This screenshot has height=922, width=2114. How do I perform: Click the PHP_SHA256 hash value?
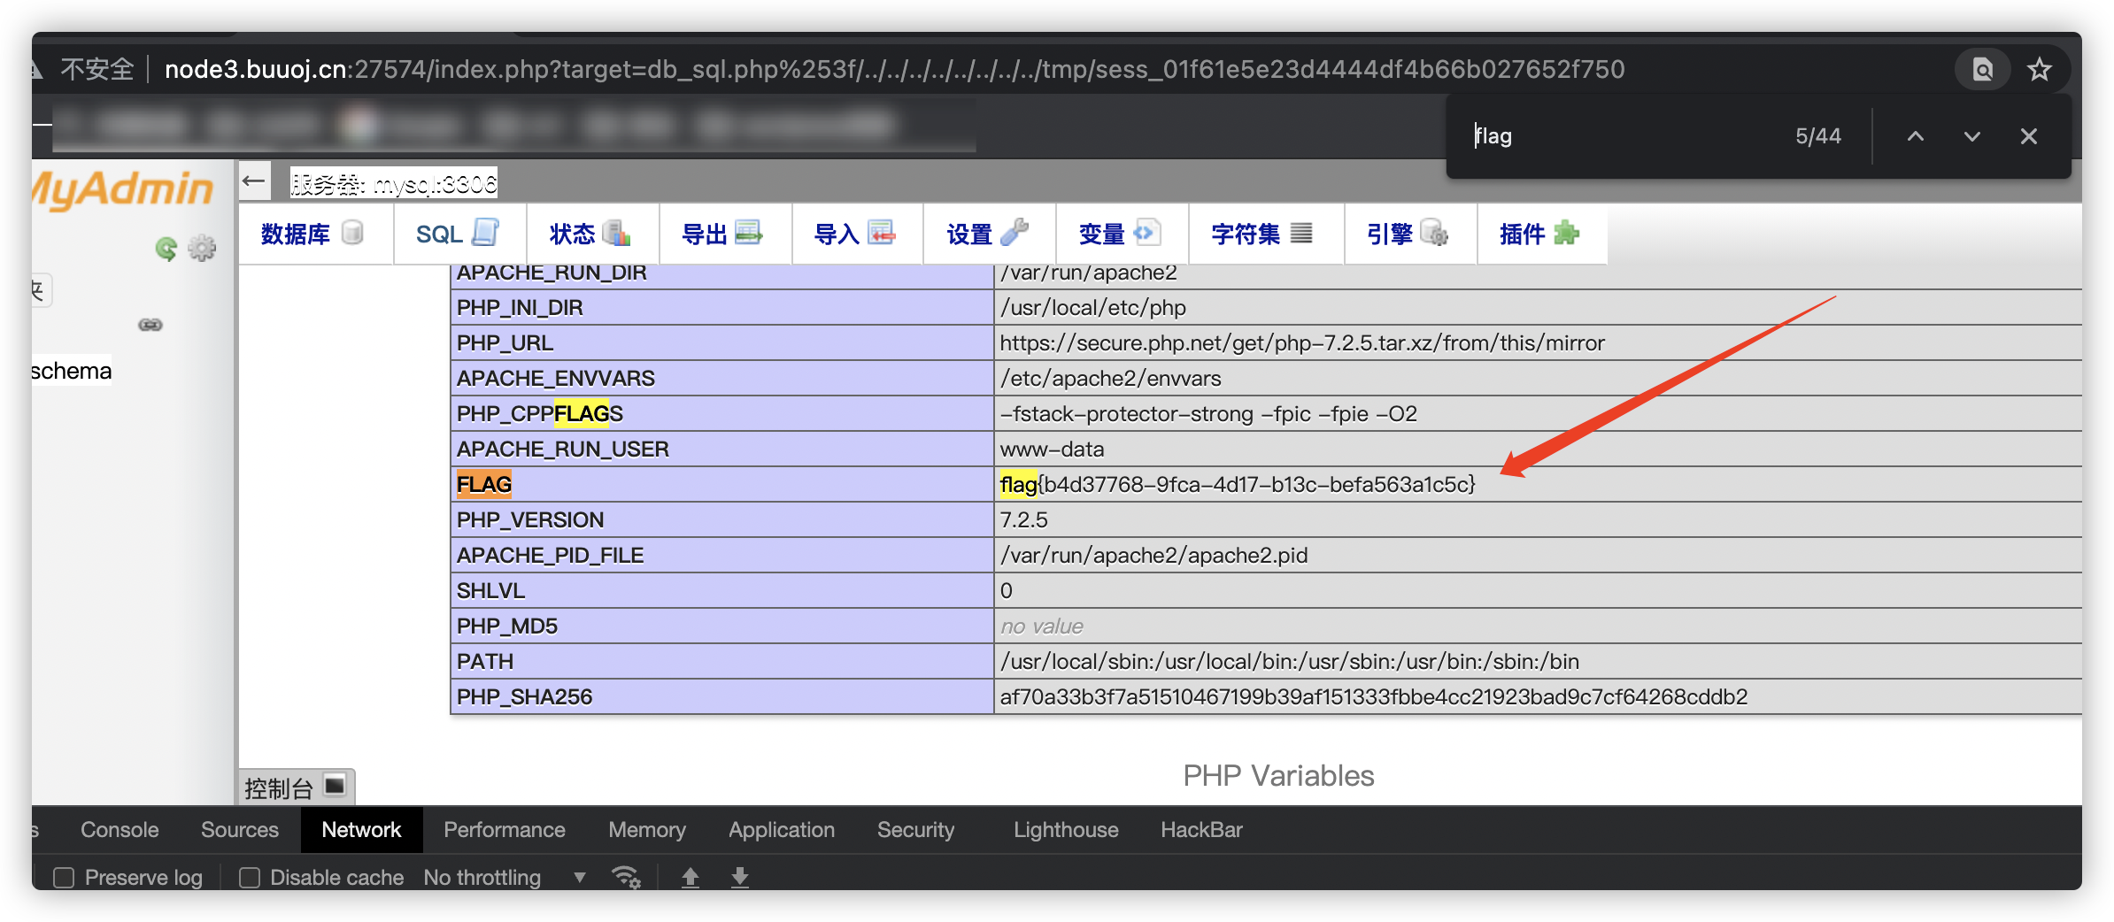point(1374,696)
